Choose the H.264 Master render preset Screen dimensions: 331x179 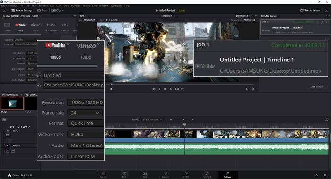click(x=51, y=27)
